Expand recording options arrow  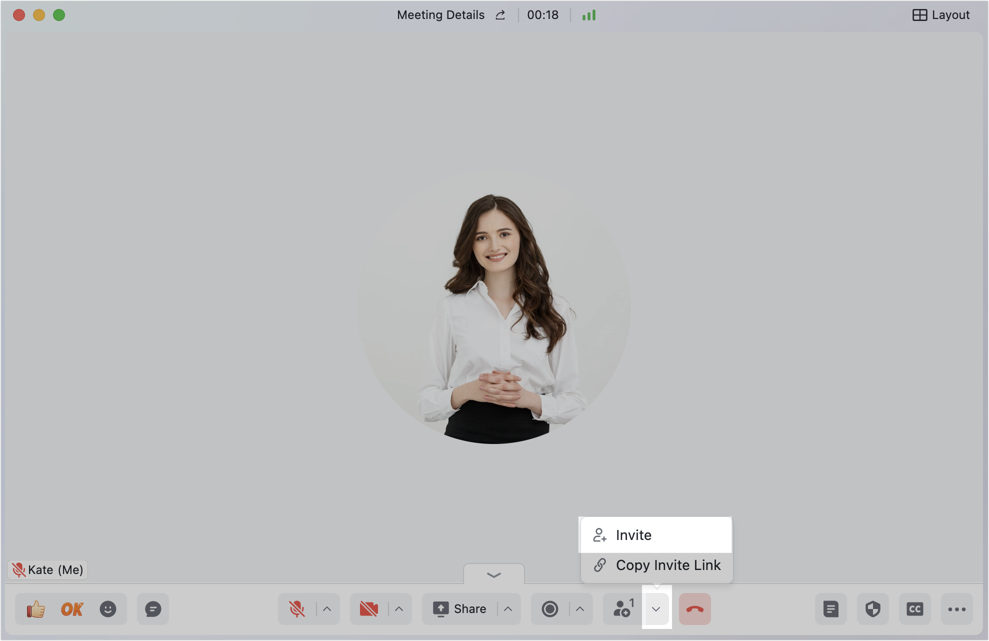(580, 609)
